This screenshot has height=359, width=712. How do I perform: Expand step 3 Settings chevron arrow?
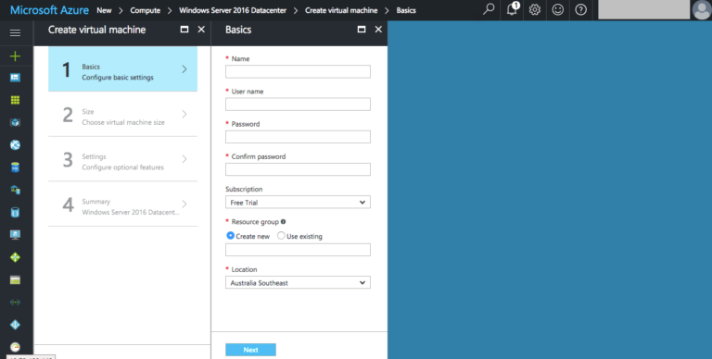click(x=184, y=158)
